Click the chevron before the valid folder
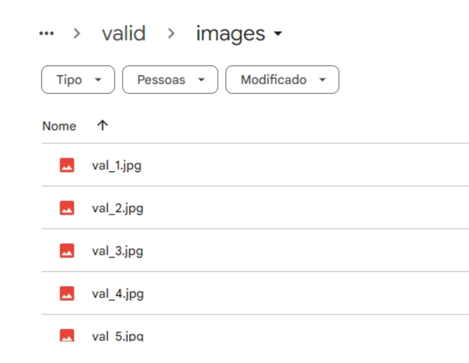The height and width of the screenshot is (363, 469). [77, 33]
